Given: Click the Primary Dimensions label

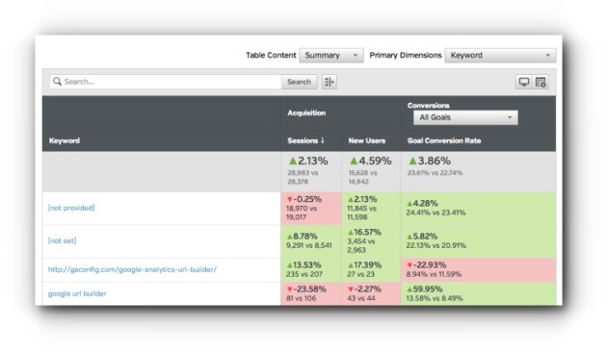Looking at the screenshot, I should [406, 55].
